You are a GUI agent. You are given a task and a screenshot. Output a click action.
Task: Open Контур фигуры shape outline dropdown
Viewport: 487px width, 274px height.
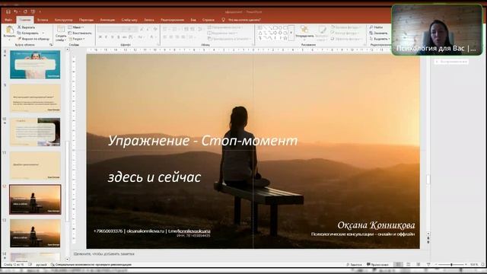click(x=345, y=33)
